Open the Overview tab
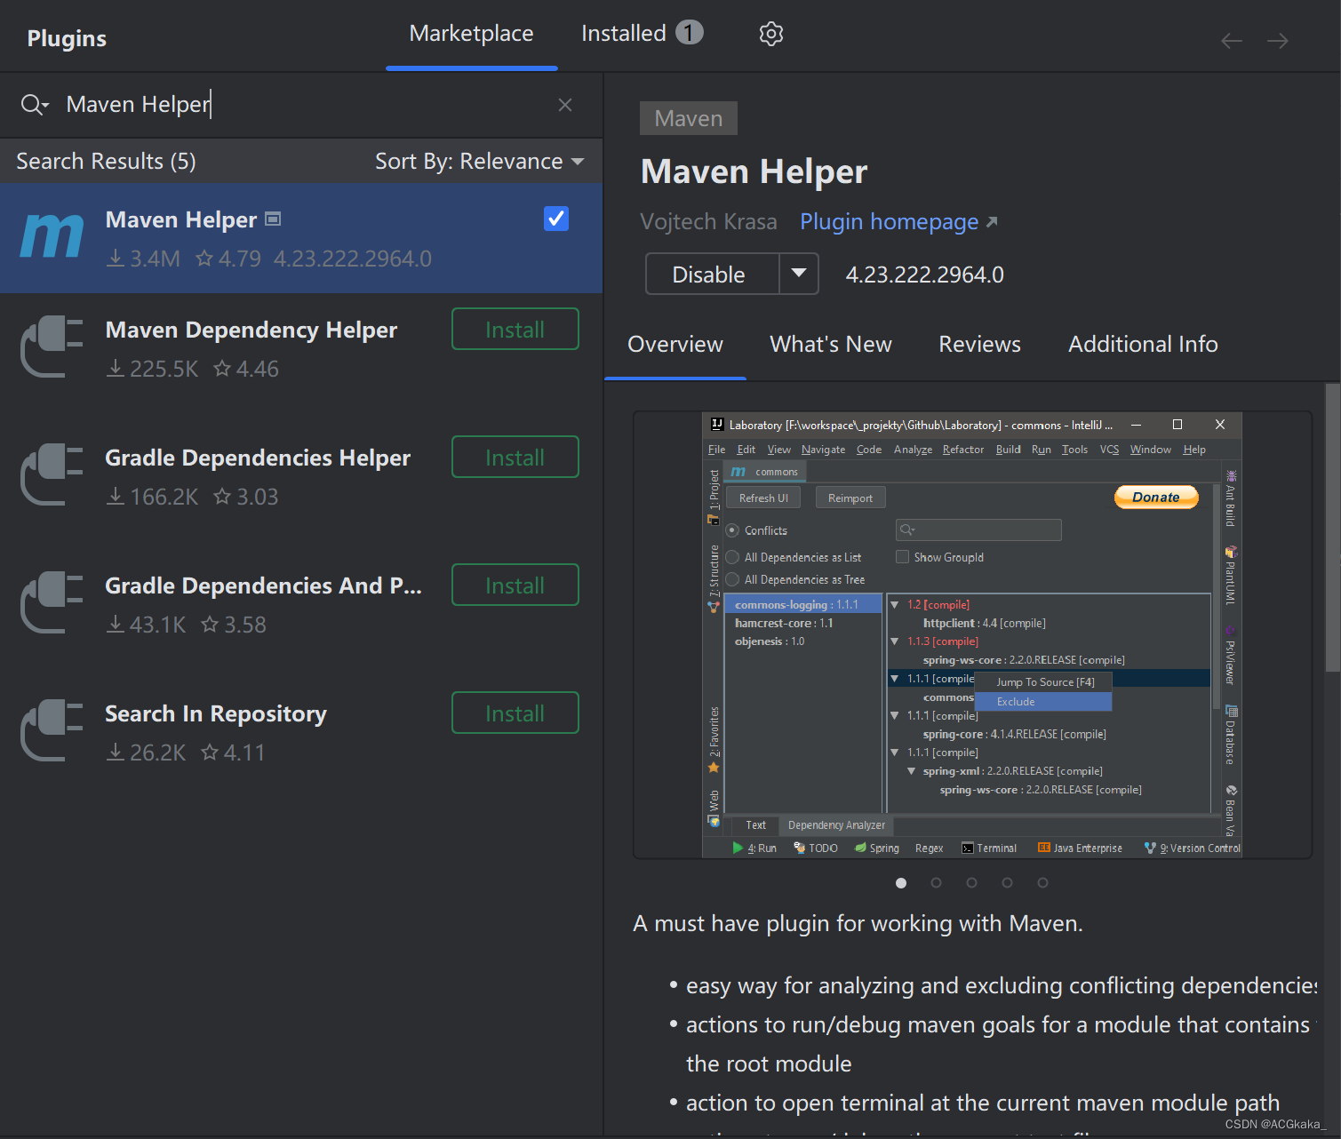Viewport: 1341px width, 1139px height. tap(675, 345)
